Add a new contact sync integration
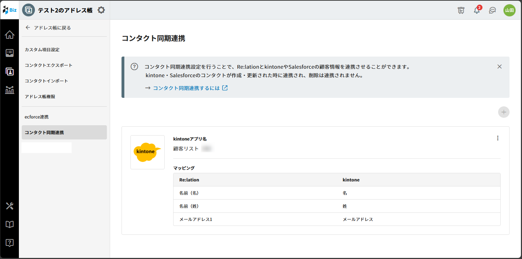This screenshot has height=259, width=522. [503, 112]
